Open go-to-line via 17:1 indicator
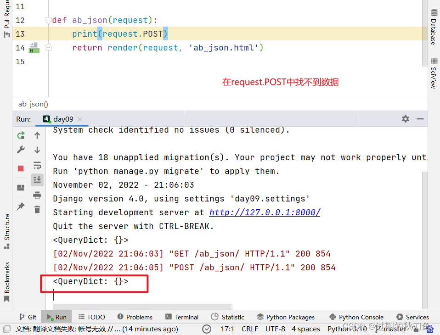The image size is (440, 335). [227, 329]
